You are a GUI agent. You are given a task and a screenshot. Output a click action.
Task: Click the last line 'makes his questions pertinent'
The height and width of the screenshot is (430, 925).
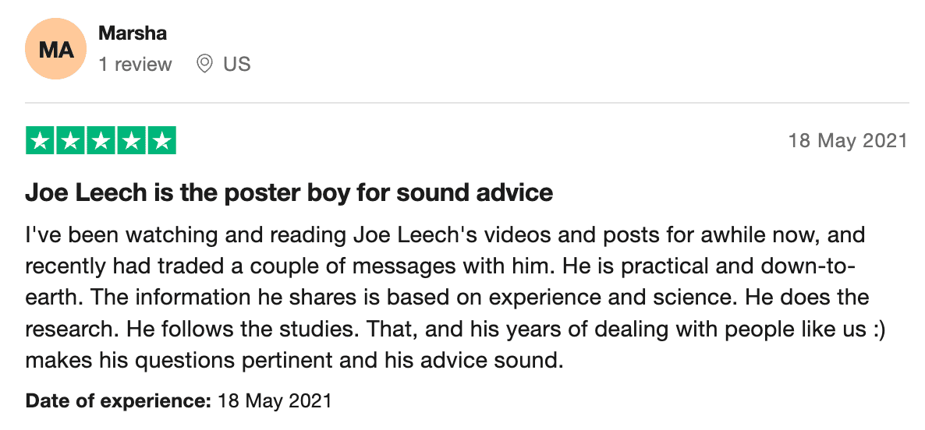pos(294,359)
